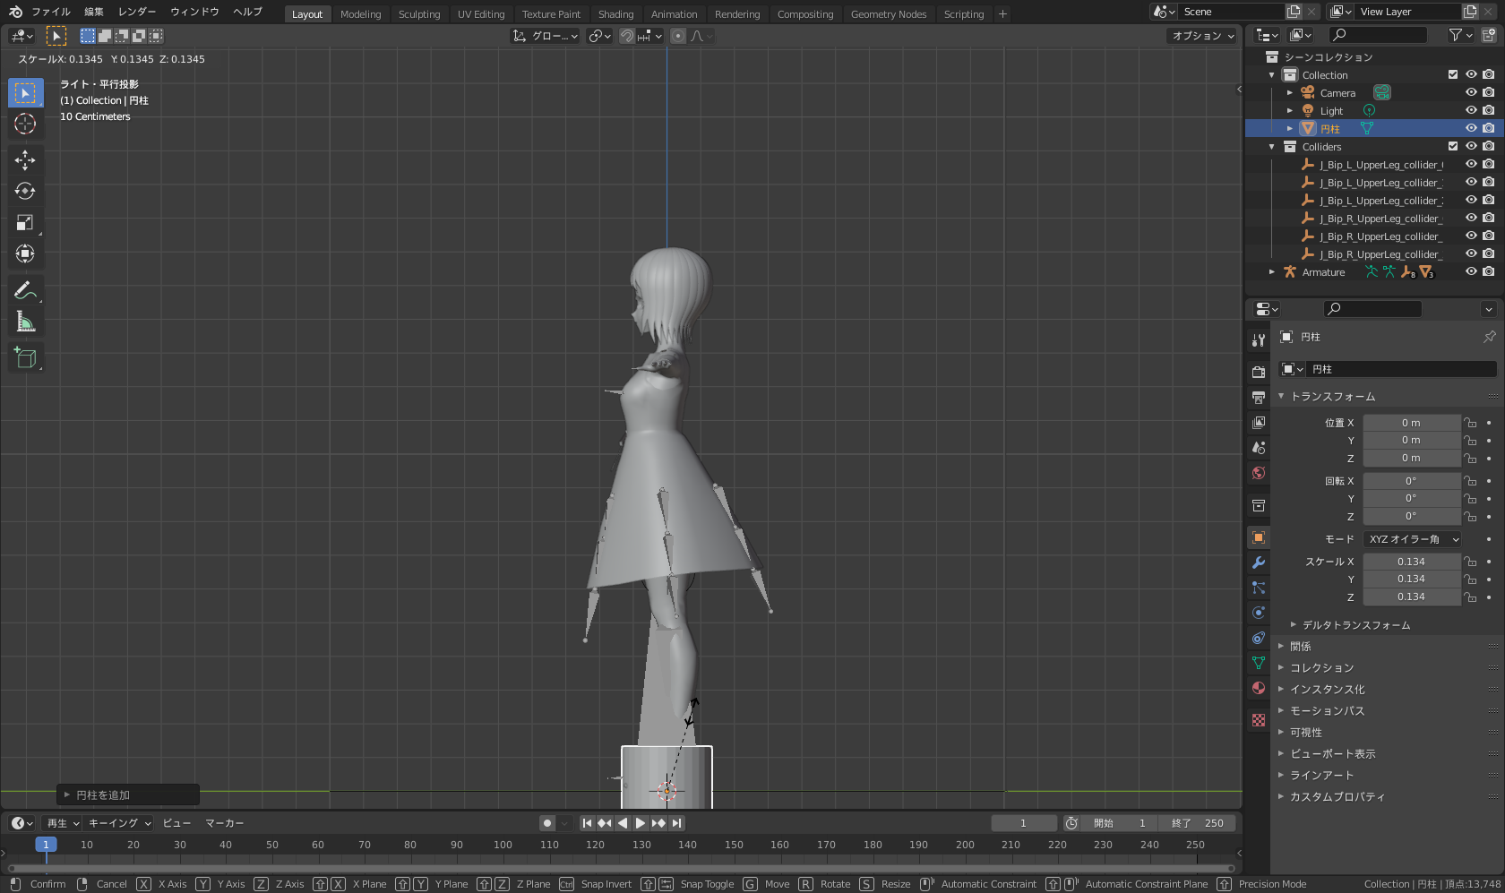Image resolution: width=1505 pixels, height=893 pixels.
Task: Expand the 円柱を追加 operator panel
Action: pyautogui.click(x=128, y=795)
